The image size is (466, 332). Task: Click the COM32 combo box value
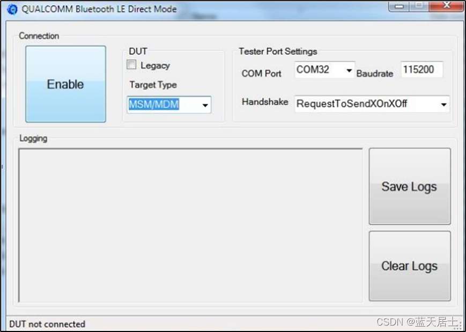(x=313, y=70)
